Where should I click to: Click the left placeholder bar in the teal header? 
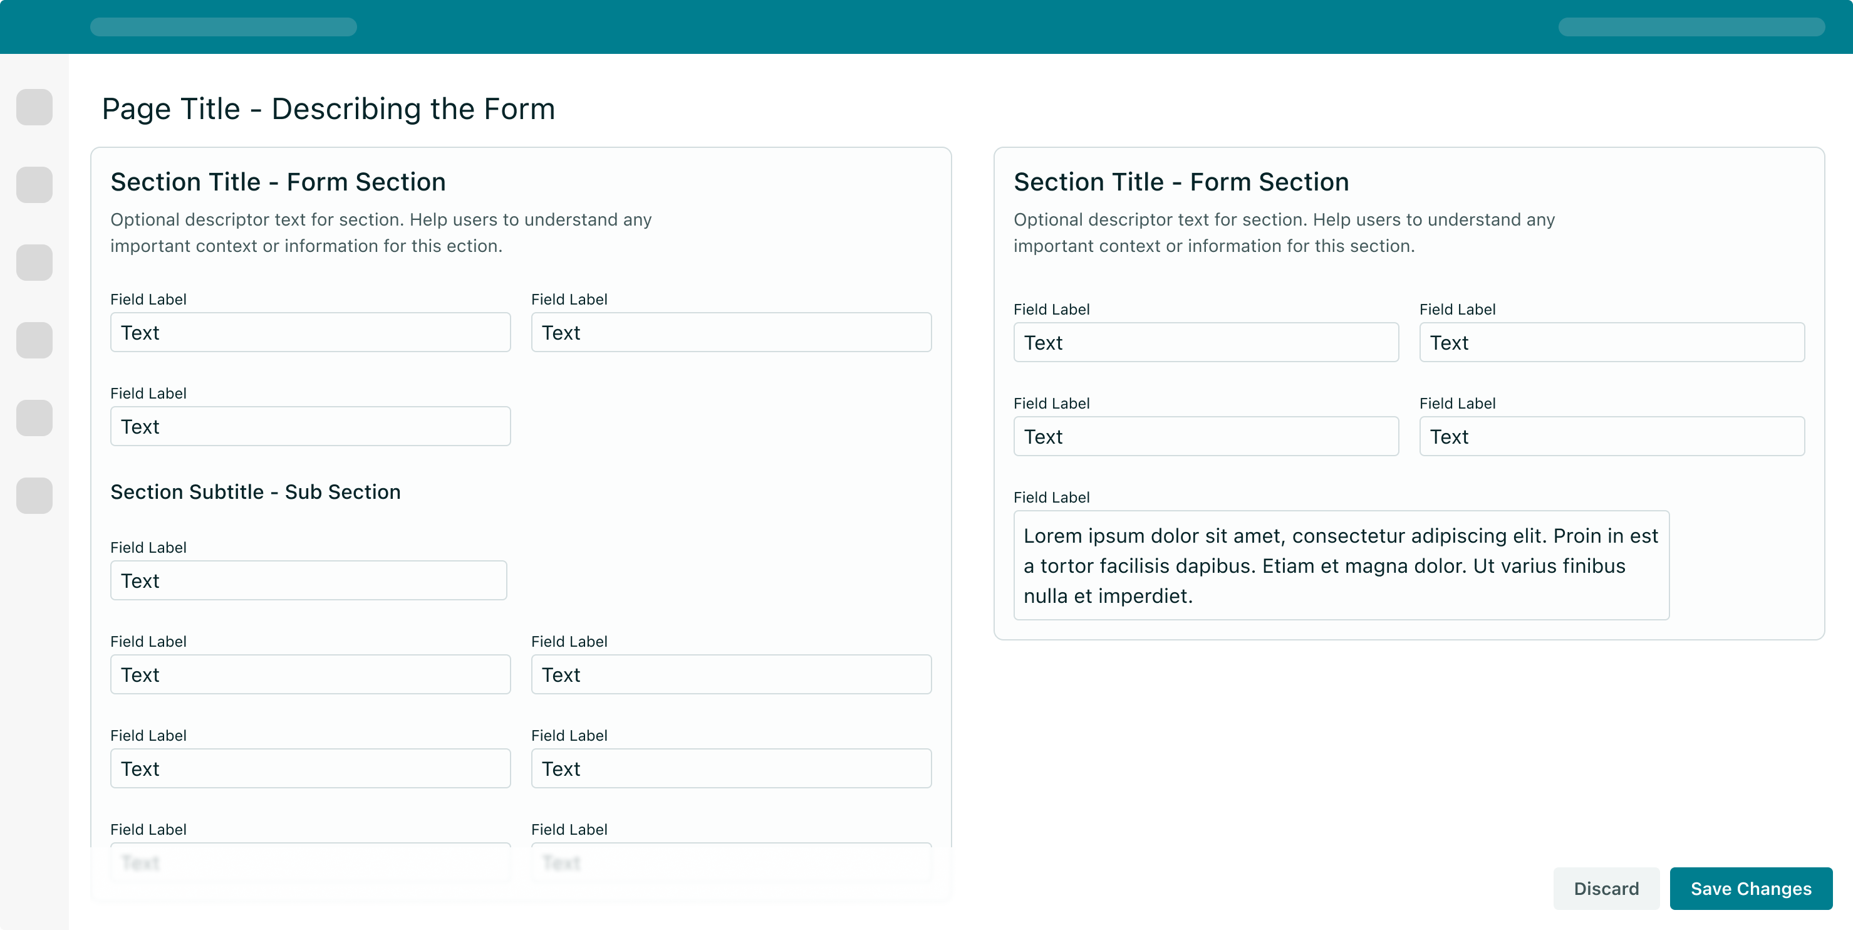224,26
